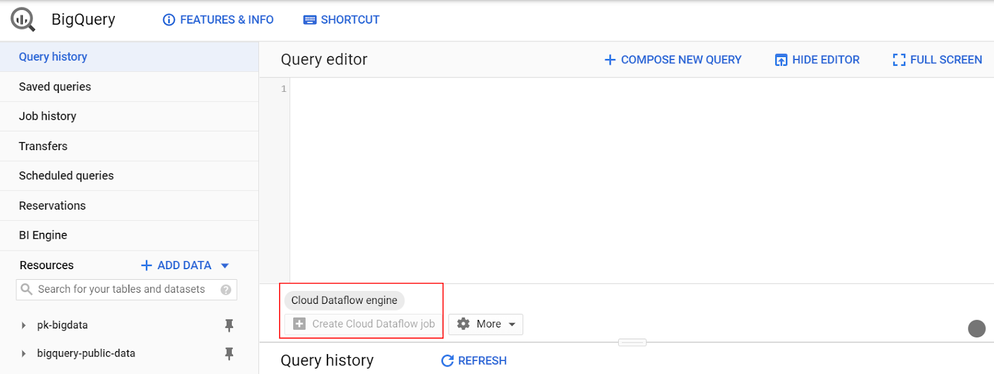This screenshot has width=994, height=374.
Task: Open Saved queries
Action: click(x=129, y=87)
